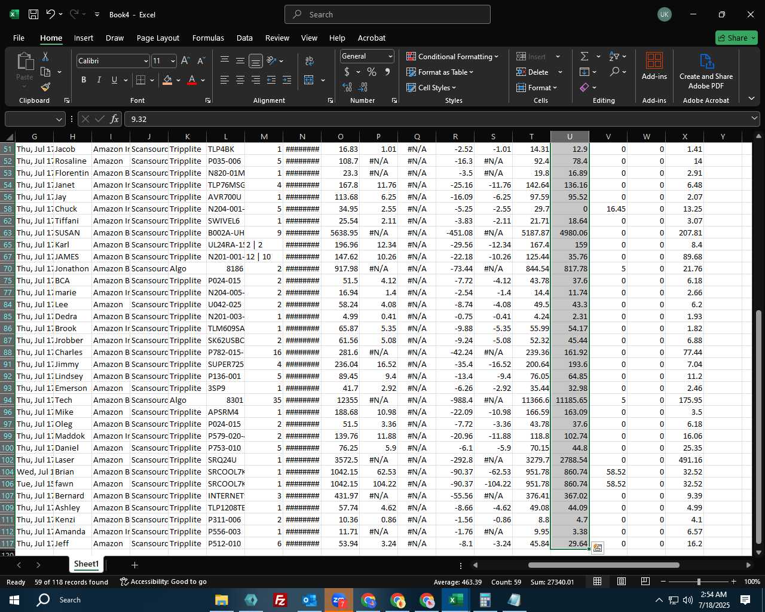Switch to the Data tab
This screenshot has height=612, width=765.
244,38
